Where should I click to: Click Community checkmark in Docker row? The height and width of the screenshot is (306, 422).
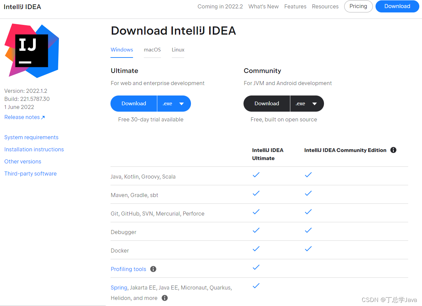pos(308,249)
